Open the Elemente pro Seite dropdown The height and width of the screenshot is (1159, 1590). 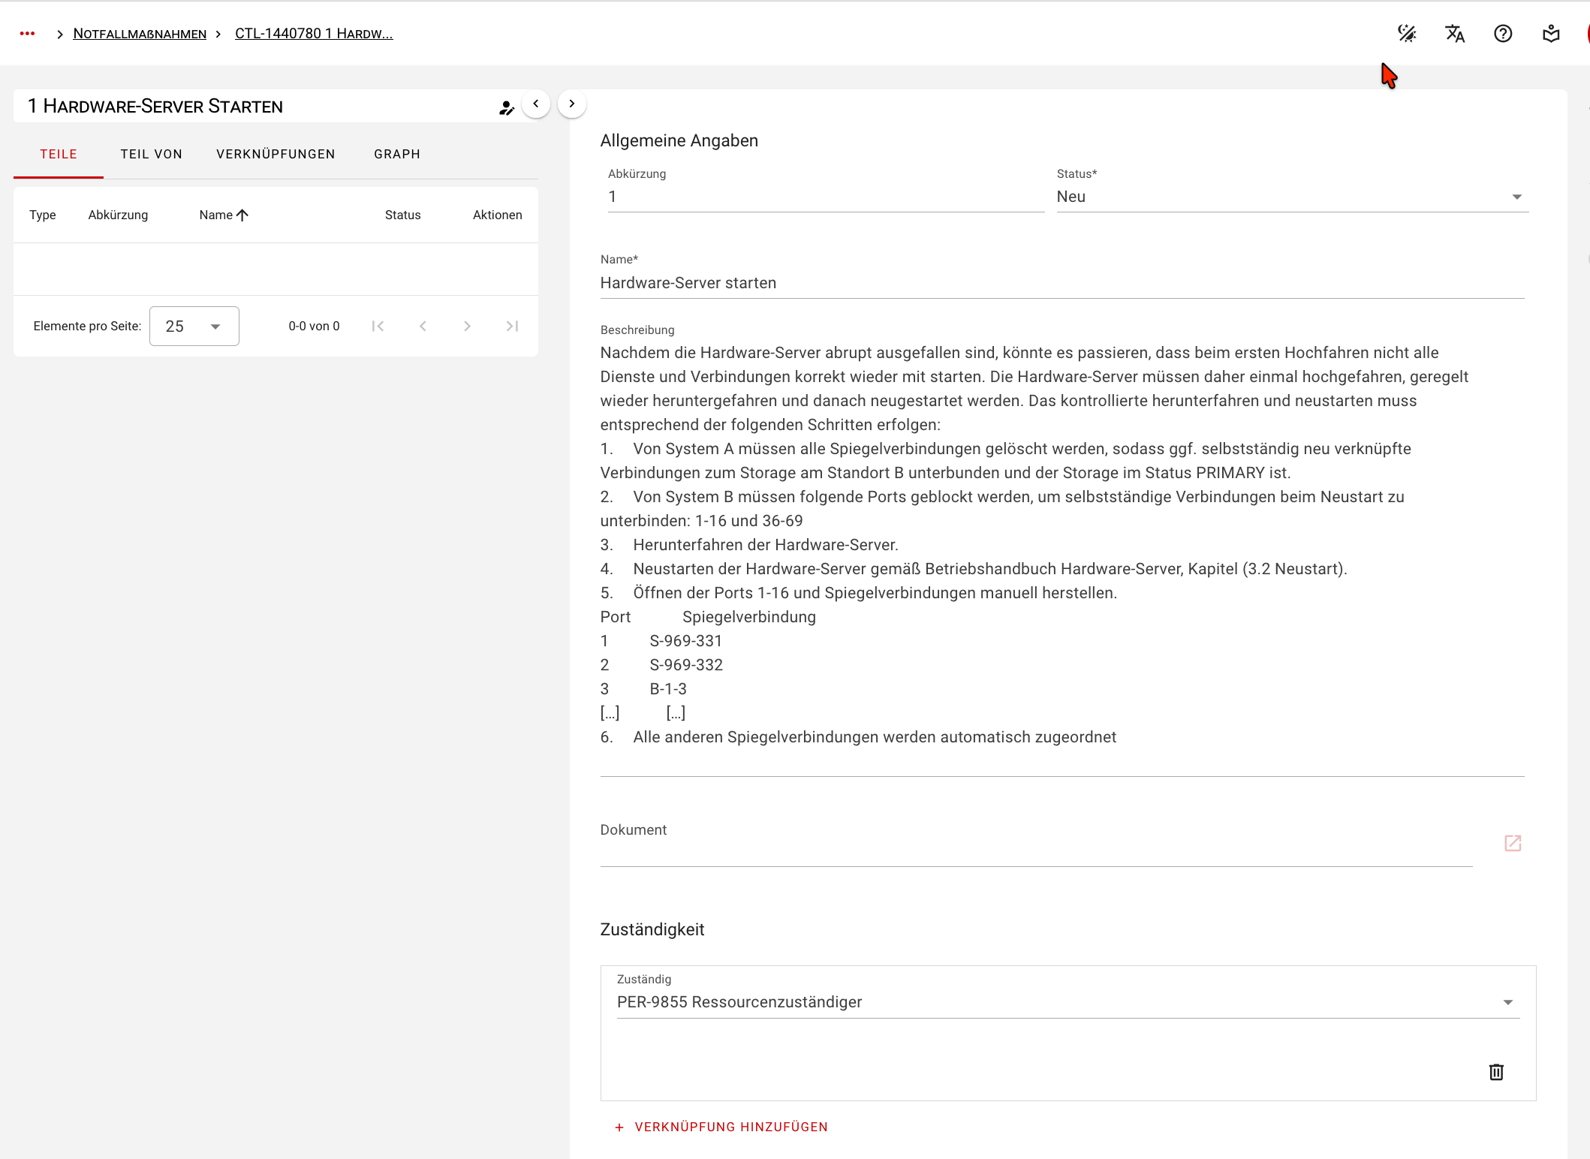194,327
